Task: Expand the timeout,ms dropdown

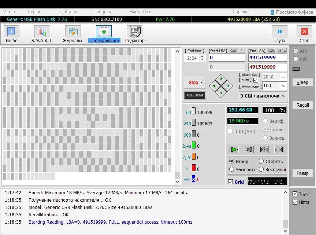Action: (284, 86)
